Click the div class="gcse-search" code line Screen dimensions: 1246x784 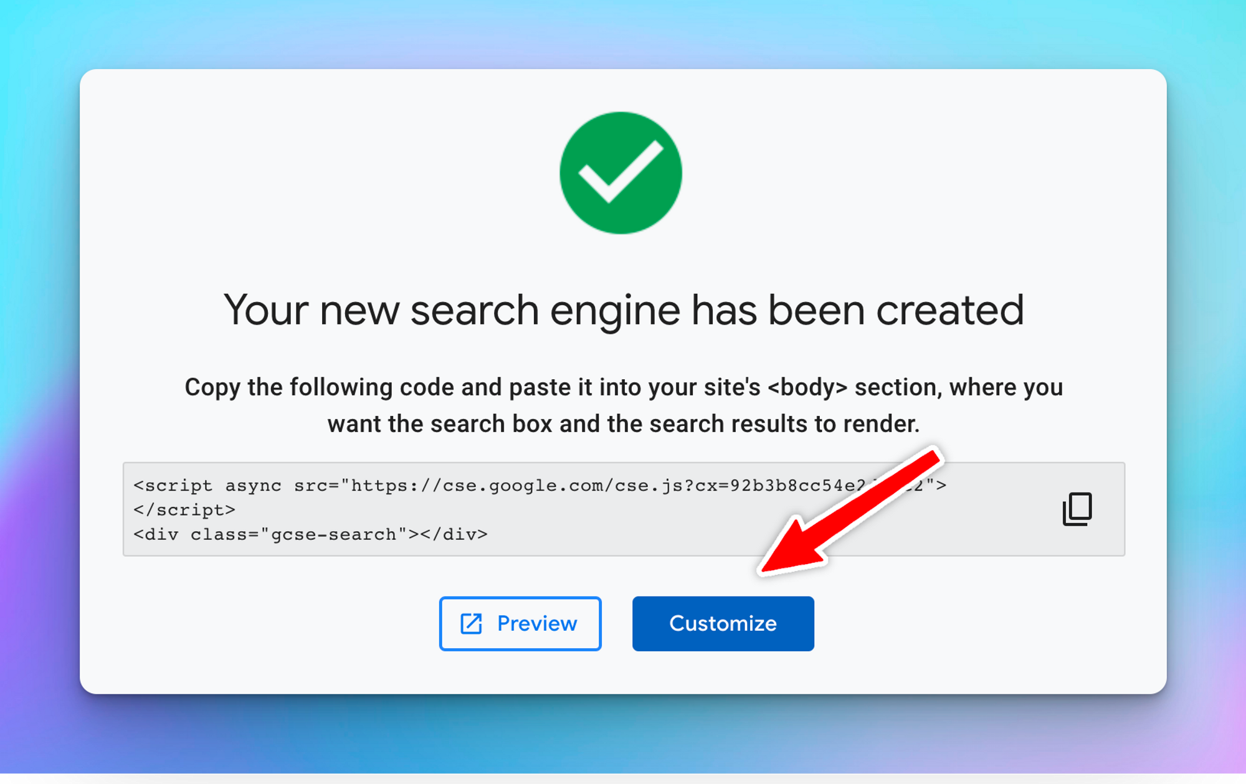tap(310, 534)
